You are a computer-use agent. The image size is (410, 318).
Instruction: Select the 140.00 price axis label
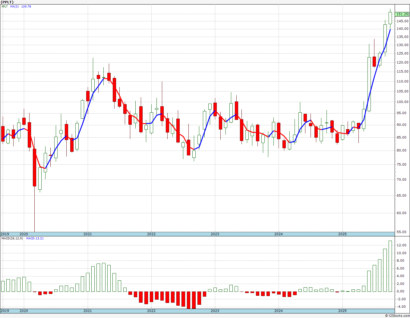(x=403, y=29)
